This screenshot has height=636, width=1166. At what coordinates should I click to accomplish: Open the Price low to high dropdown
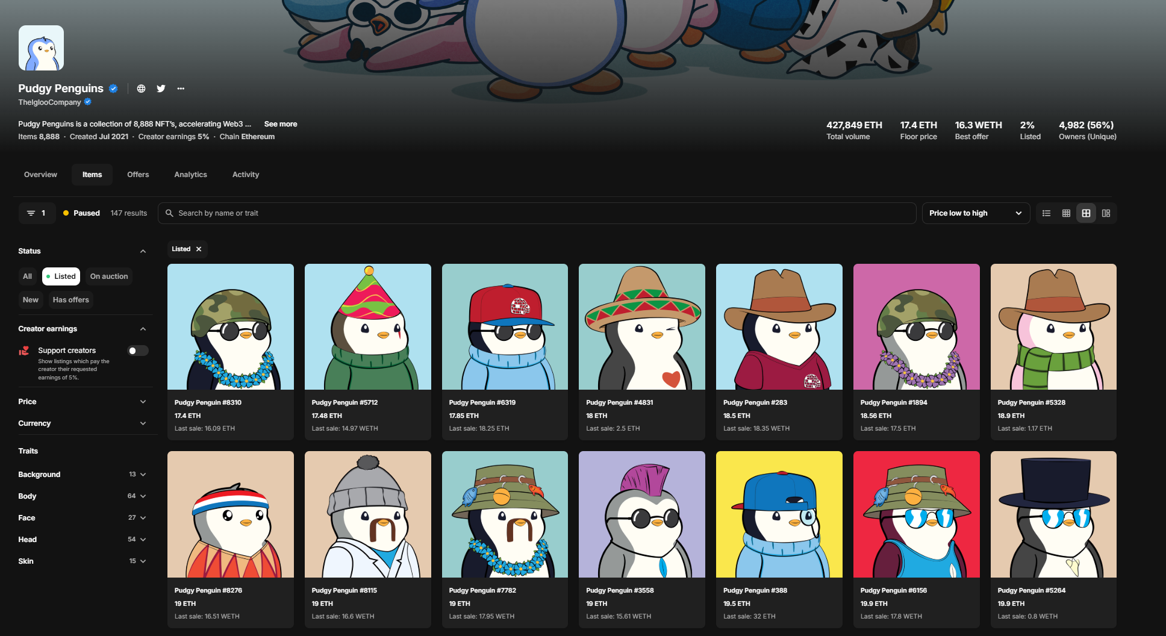point(975,213)
